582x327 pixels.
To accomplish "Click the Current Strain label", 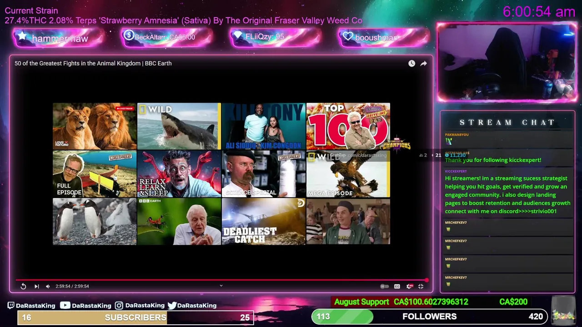I will coord(31,10).
